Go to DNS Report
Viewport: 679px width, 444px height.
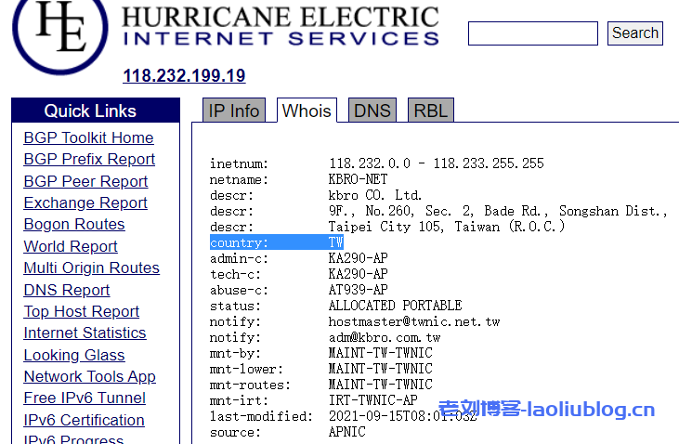point(67,290)
